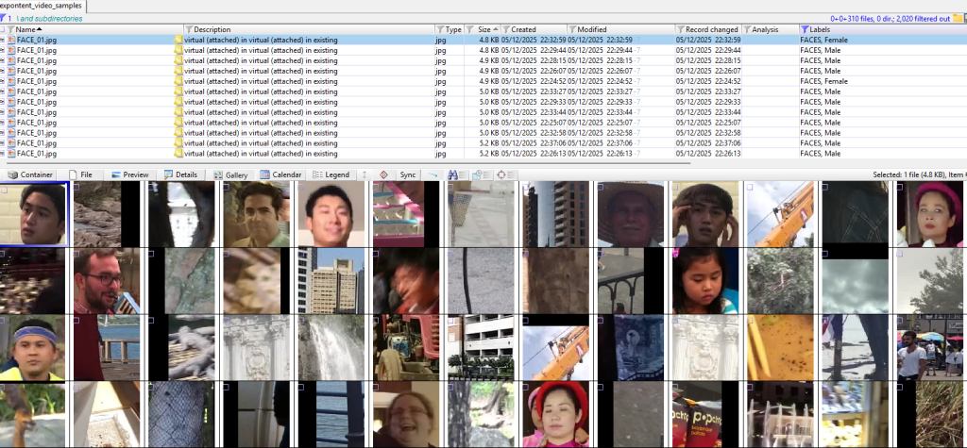This screenshot has height=448, width=967.
Task: Tick checkbox on the crane thumbnail in top row
Action: (752, 188)
